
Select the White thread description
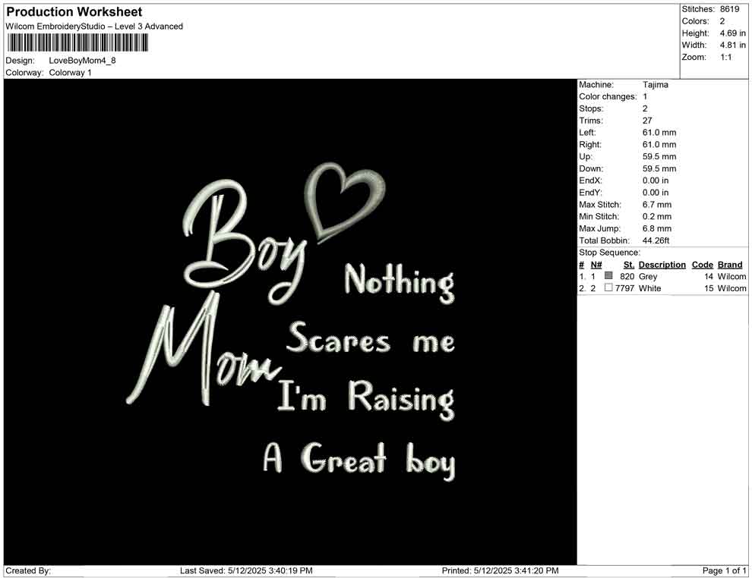click(x=649, y=288)
